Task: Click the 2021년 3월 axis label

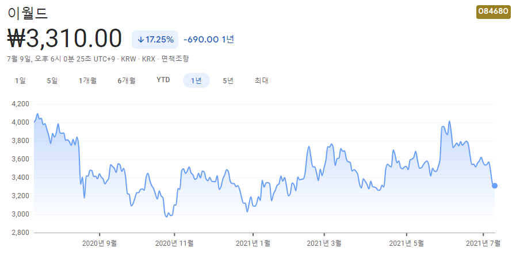Action: (x=324, y=244)
